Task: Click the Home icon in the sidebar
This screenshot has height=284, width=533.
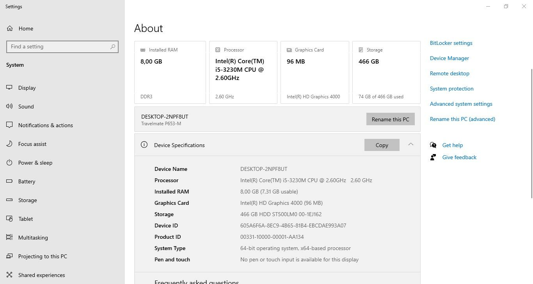Action: [x=9, y=28]
